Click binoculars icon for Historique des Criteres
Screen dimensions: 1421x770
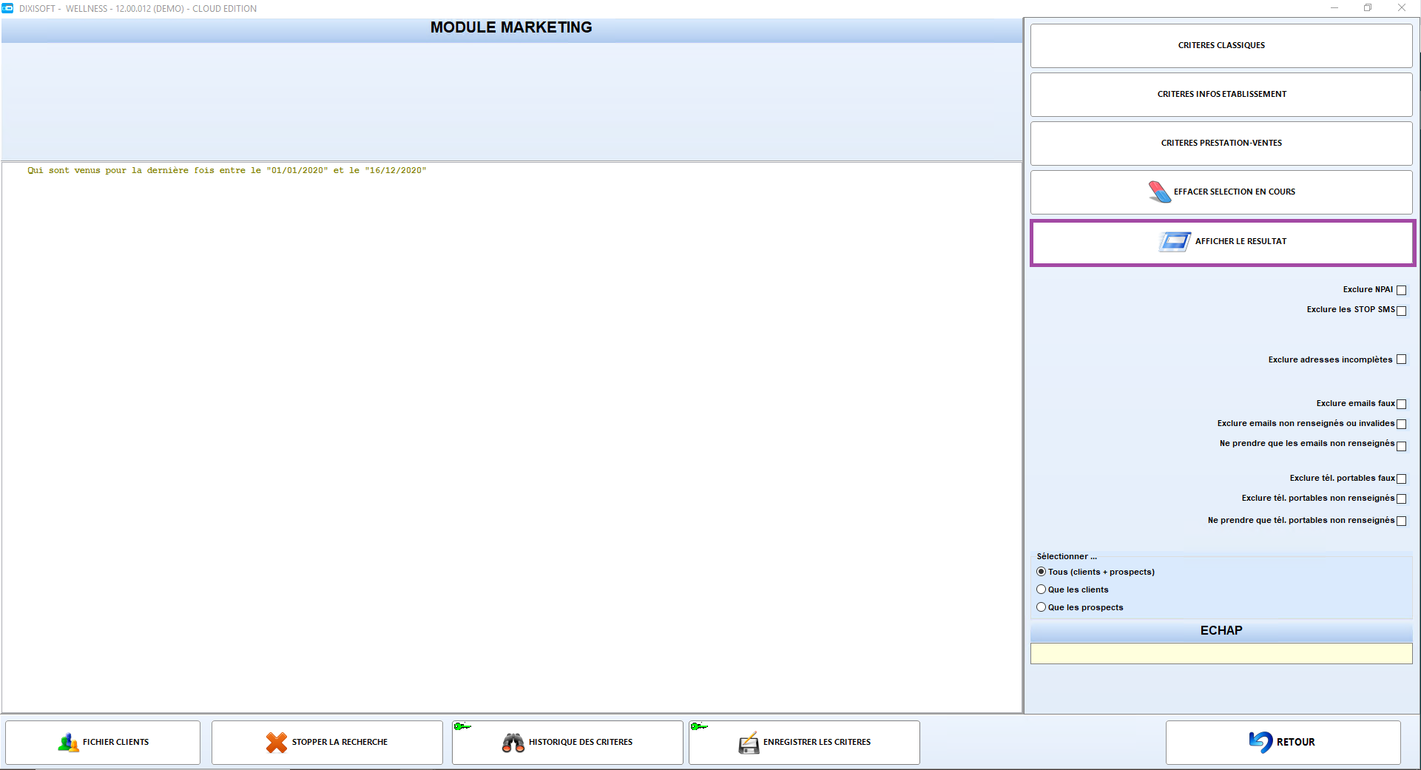coord(513,742)
